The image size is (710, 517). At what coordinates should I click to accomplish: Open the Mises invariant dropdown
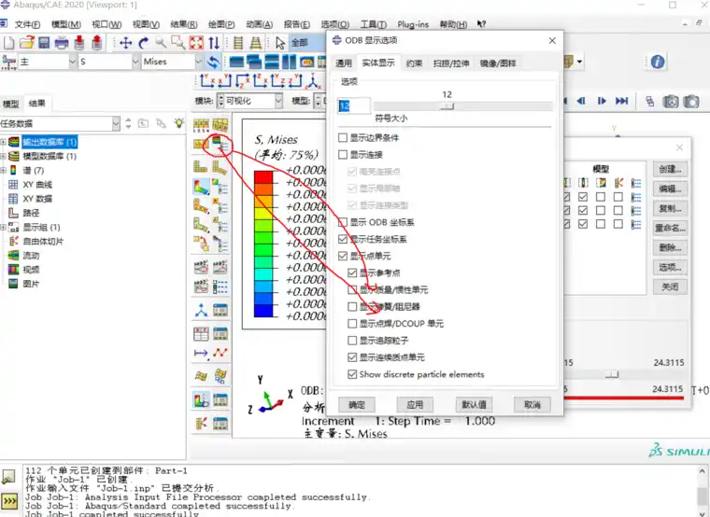(x=198, y=62)
